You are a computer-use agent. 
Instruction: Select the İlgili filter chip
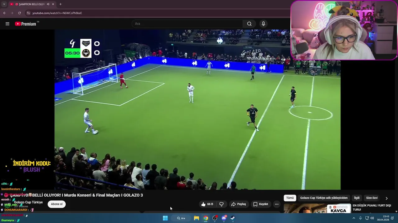[x=357, y=198]
